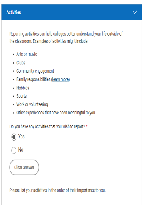143x205 pixels.
Task: Open the learn more link
Action: coord(60,79)
